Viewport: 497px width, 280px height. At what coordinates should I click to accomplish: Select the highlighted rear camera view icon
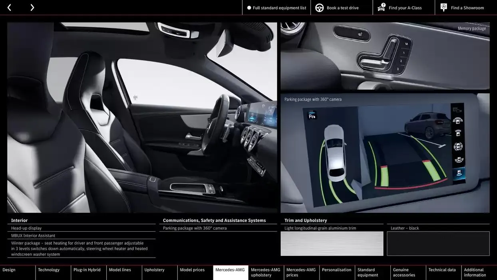tap(458, 172)
